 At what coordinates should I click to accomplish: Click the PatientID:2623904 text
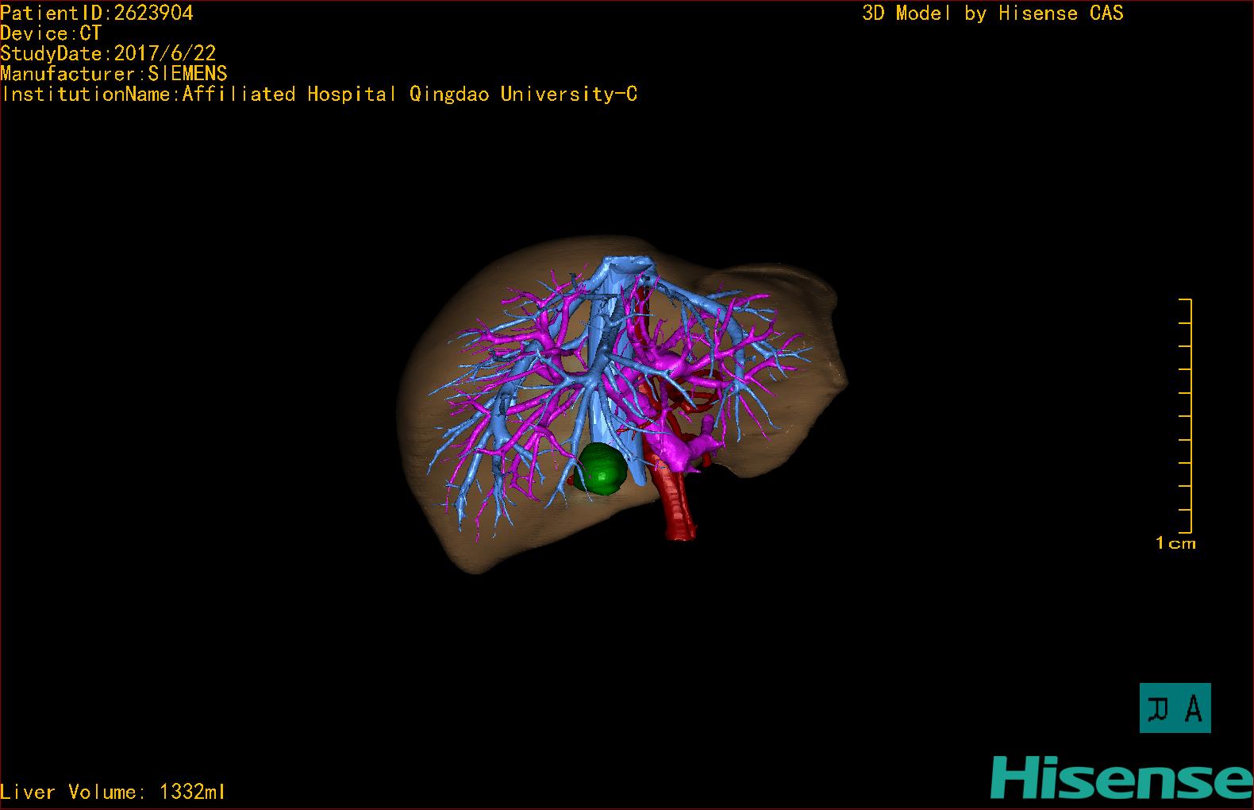coord(97,13)
